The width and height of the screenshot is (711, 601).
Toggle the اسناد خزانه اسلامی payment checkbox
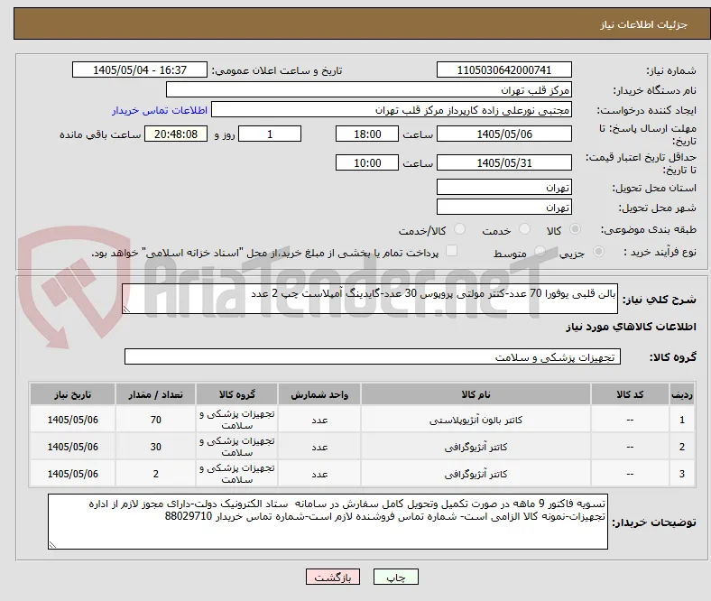[452, 251]
